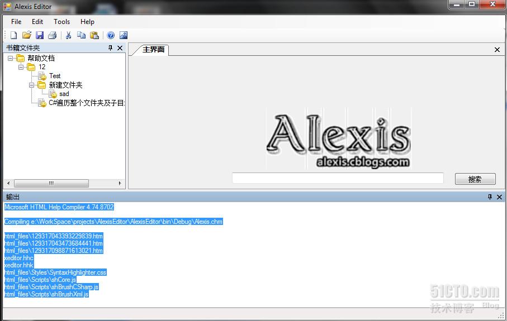Click the image picture toolbar icon
The width and height of the screenshot is (507, 321).
click(124, 35)
